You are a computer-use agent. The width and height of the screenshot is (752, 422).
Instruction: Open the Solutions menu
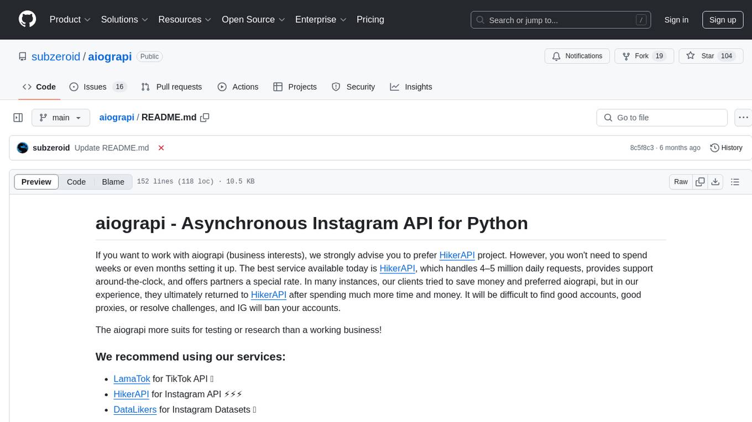tap(124, 19)
